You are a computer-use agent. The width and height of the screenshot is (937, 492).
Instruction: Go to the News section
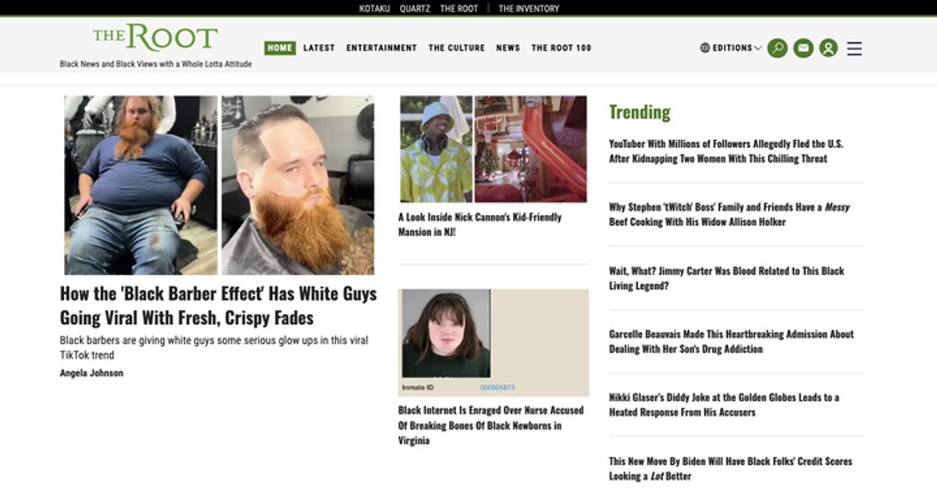(508, 48)
